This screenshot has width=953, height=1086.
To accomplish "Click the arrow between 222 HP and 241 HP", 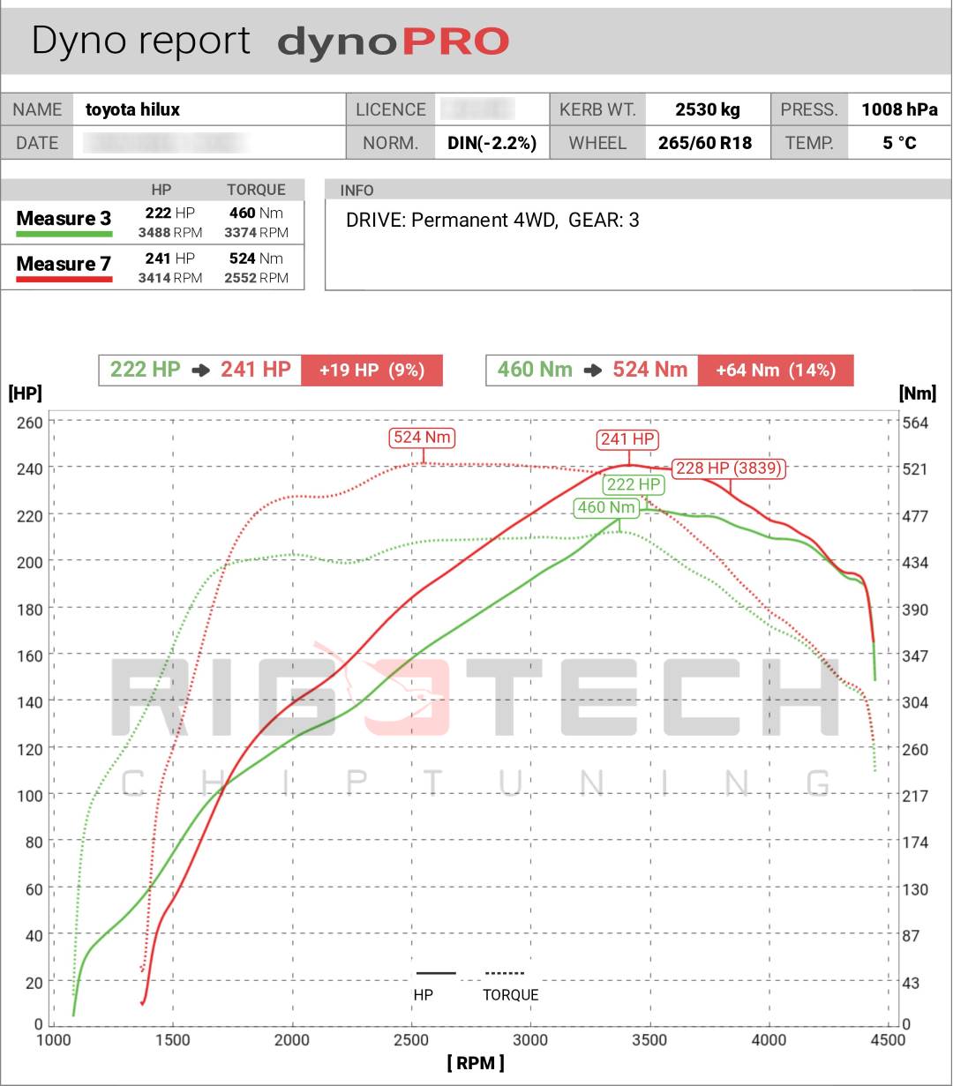I will [201, 371].
